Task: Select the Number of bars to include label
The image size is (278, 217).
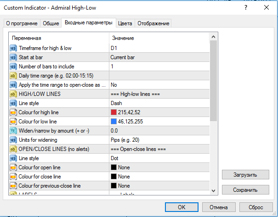Action: click(46, 67)
